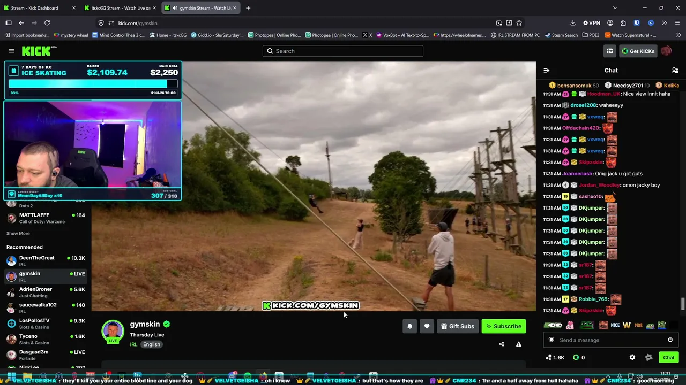Switch to itskcGG Stream tab
686x385 pixels.
(121, 8)
